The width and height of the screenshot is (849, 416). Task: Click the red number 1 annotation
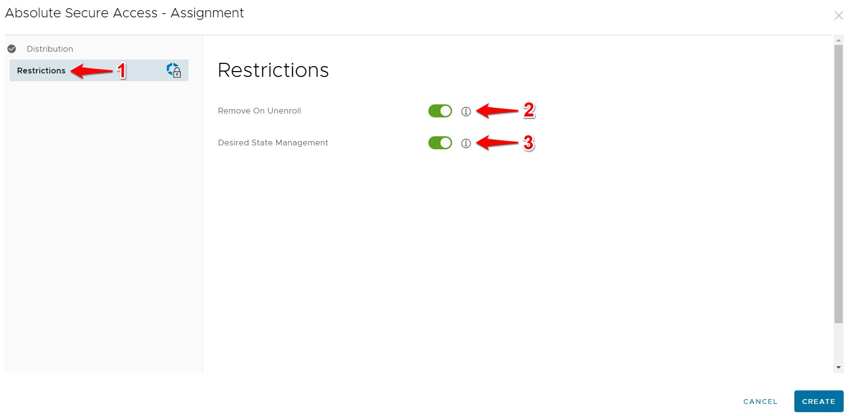pyautogui.click(x=122, y=71)
